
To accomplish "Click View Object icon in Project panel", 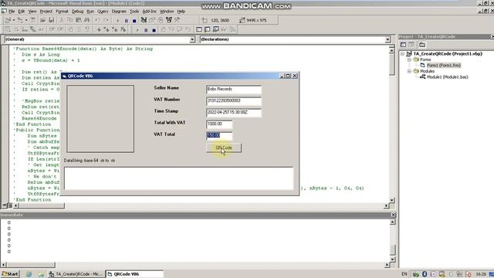I will tap(411, 45).
